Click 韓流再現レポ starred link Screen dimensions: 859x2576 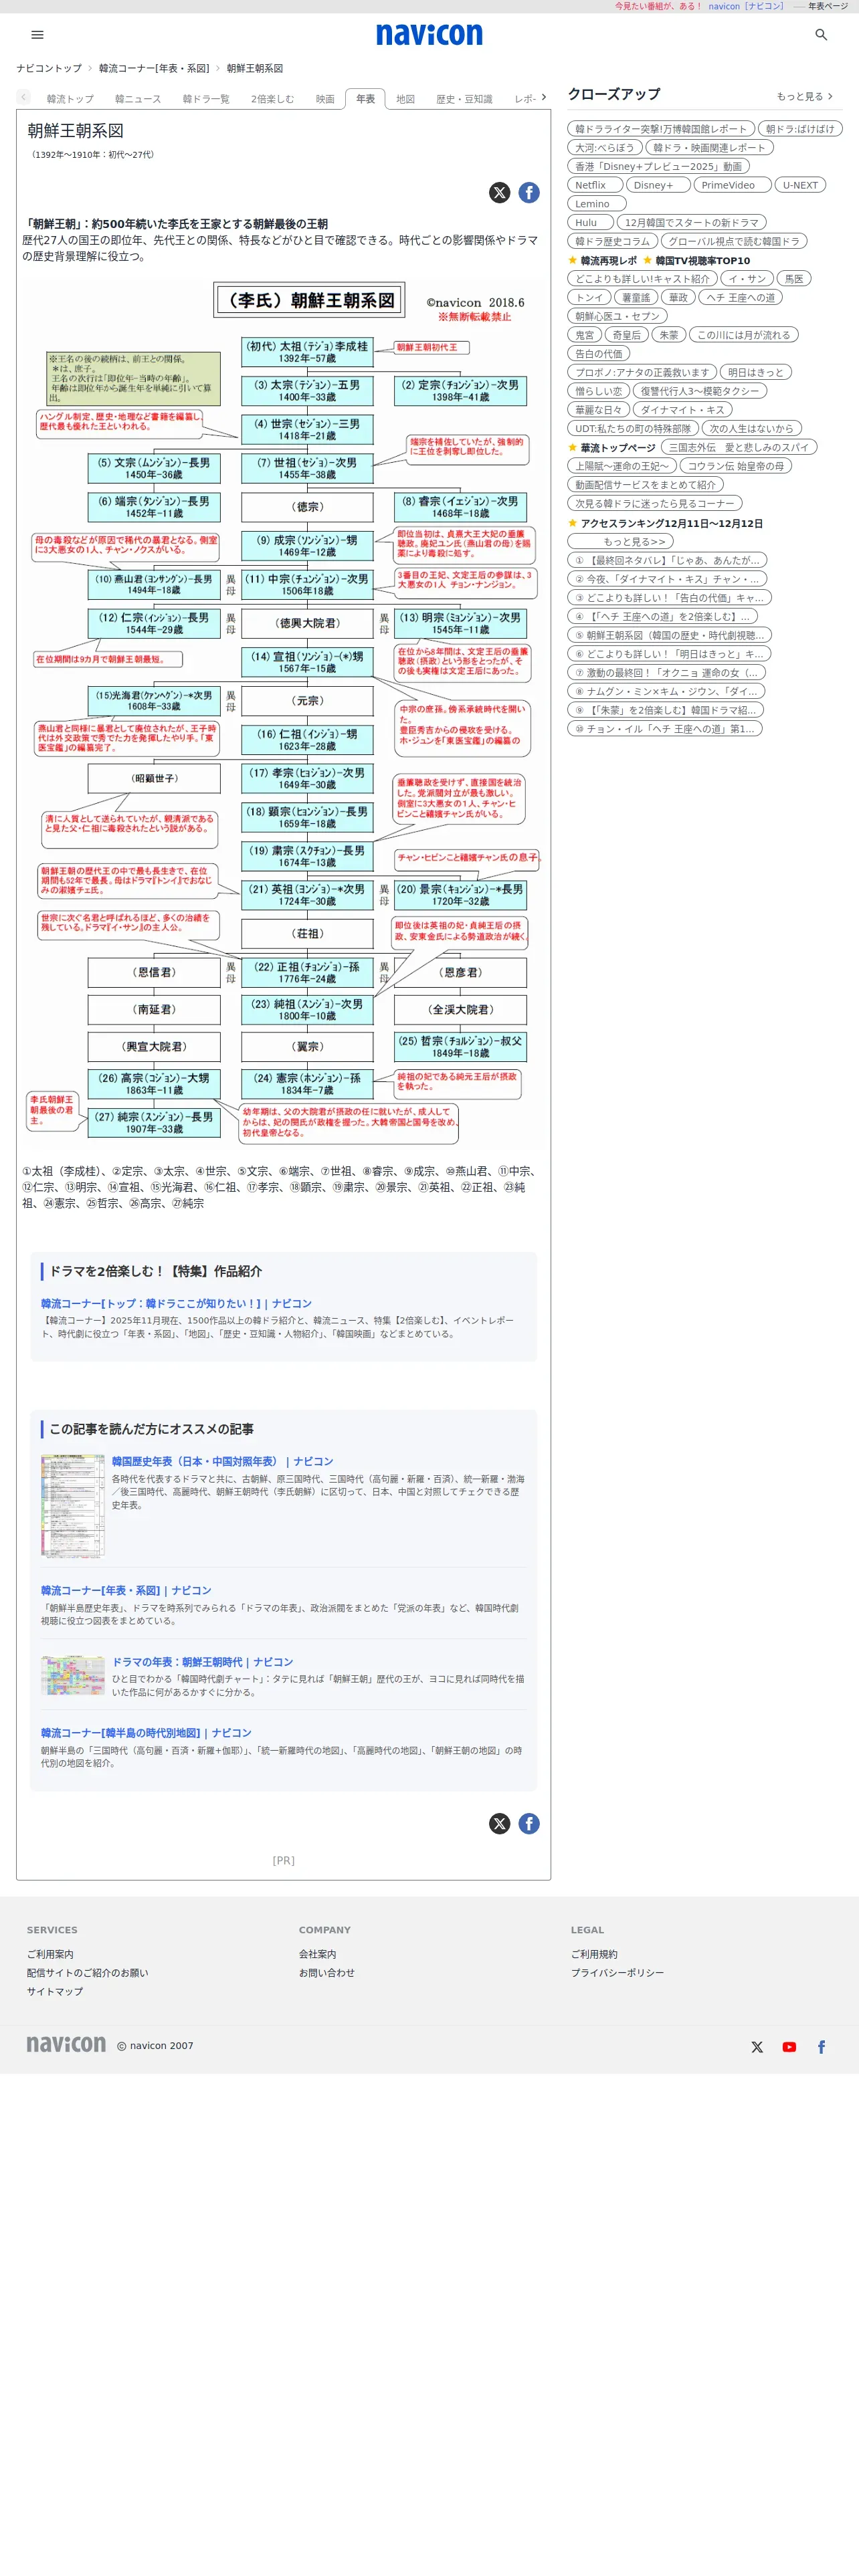point(608,260)
